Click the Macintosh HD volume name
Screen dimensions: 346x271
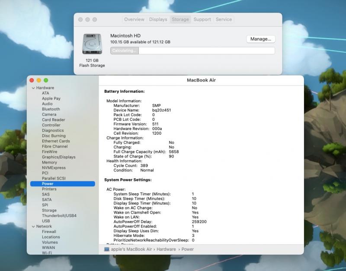125,36
